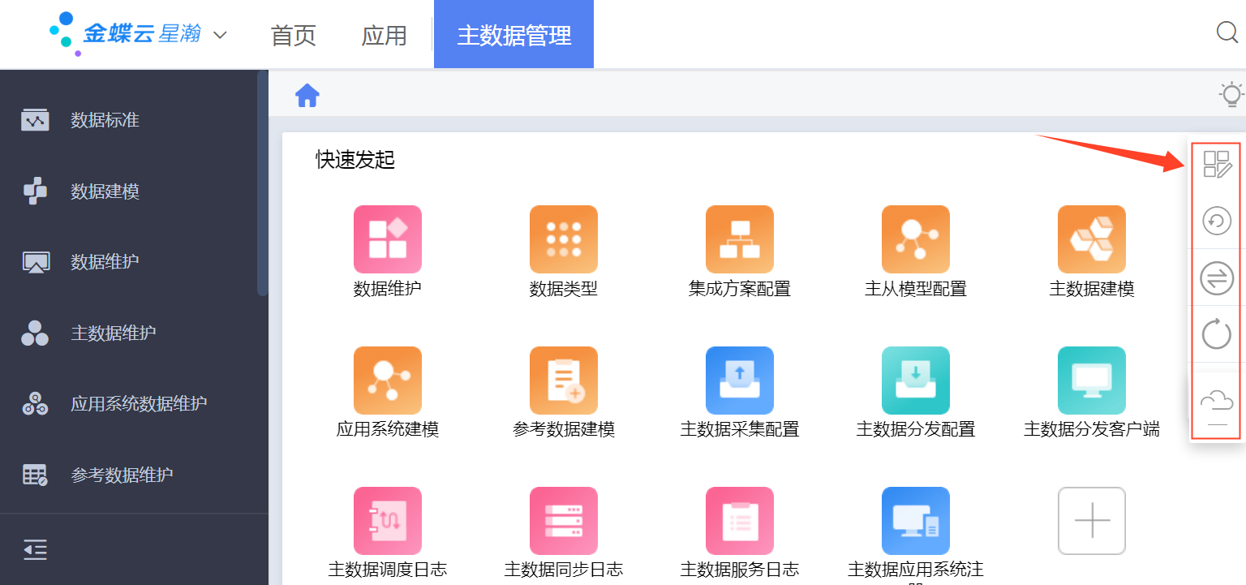Switch to the 应用 tab
This screenshot has width=1246, height=585.
click(x=384, y=36)
